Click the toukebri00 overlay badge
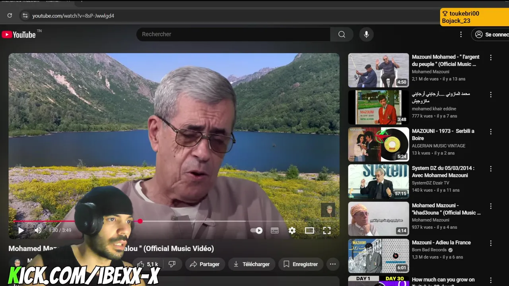Image resolution: width=509 pixels, height=286 pixels. point(474,17)
